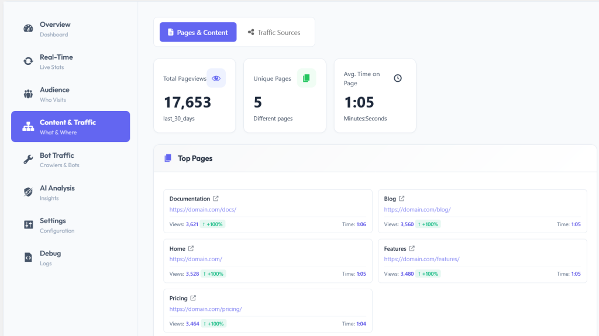Open the Overview Dashboard menu item
The height and width of the screenshot is (336, 599).
pos(71,29)
